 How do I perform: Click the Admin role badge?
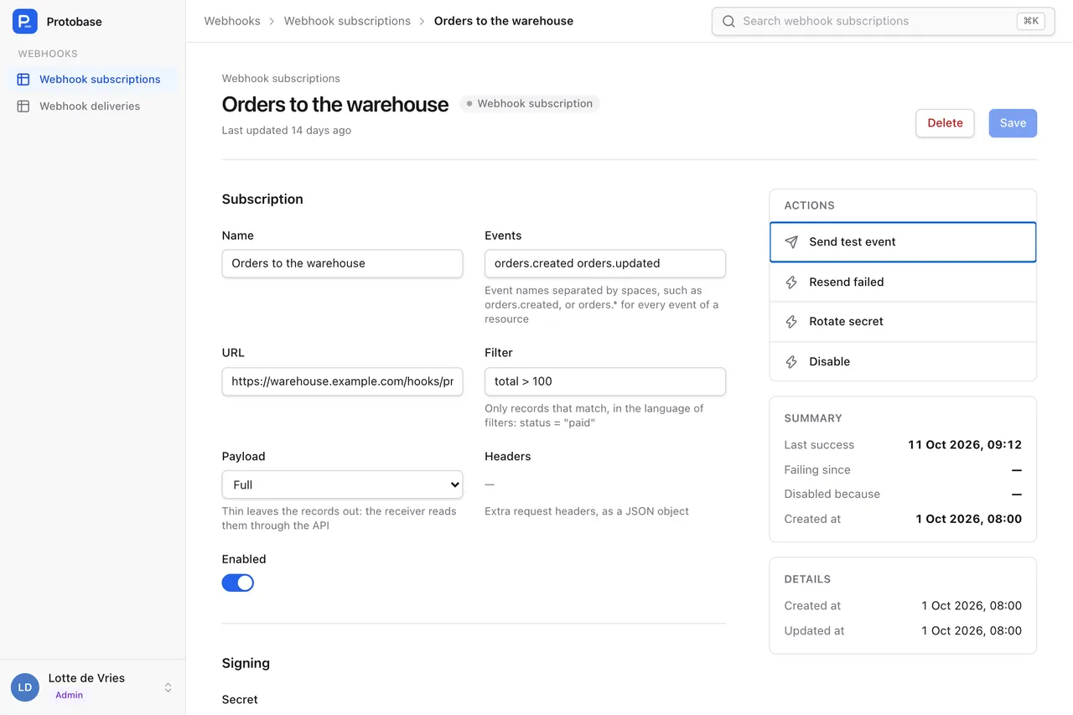tap(70, 696)
